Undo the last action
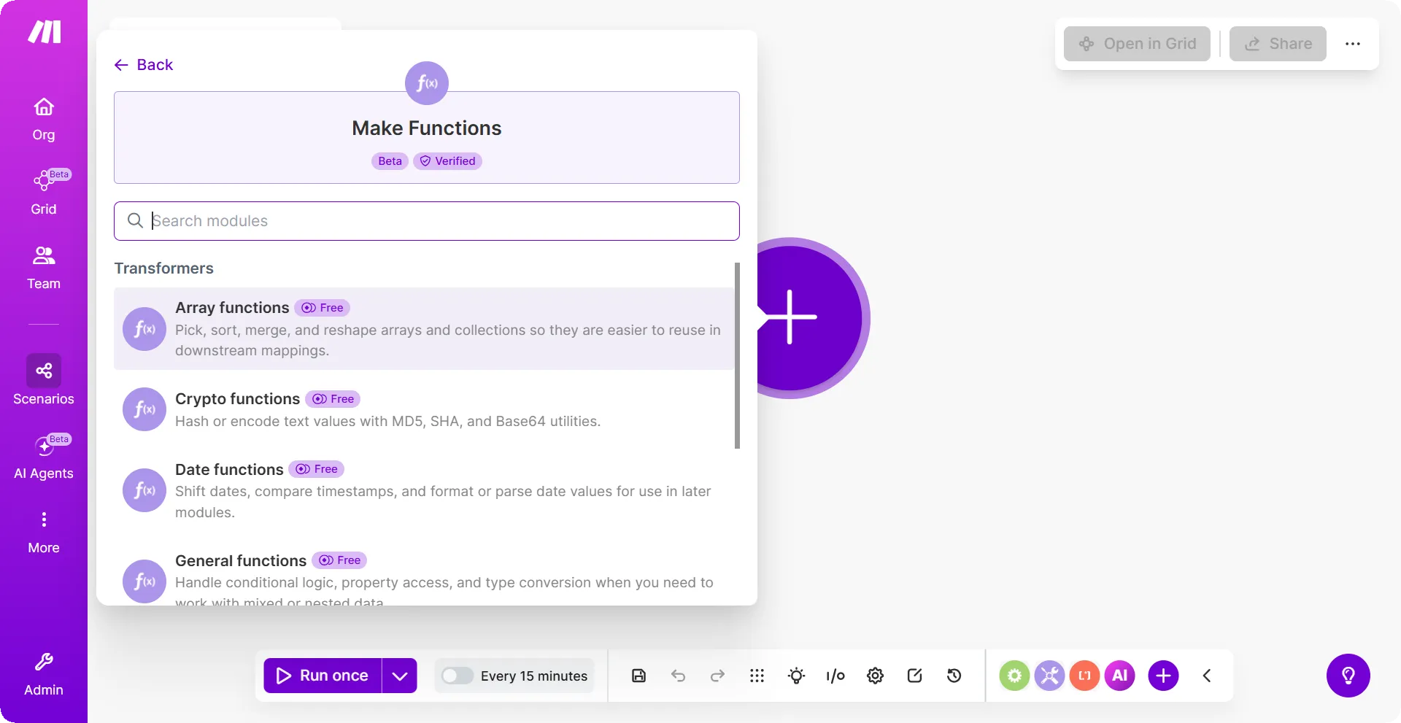 click(679, 676)
